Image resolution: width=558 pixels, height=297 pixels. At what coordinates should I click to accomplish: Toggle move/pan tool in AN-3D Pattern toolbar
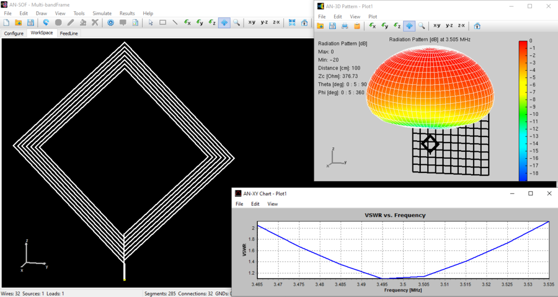[409, 26]
